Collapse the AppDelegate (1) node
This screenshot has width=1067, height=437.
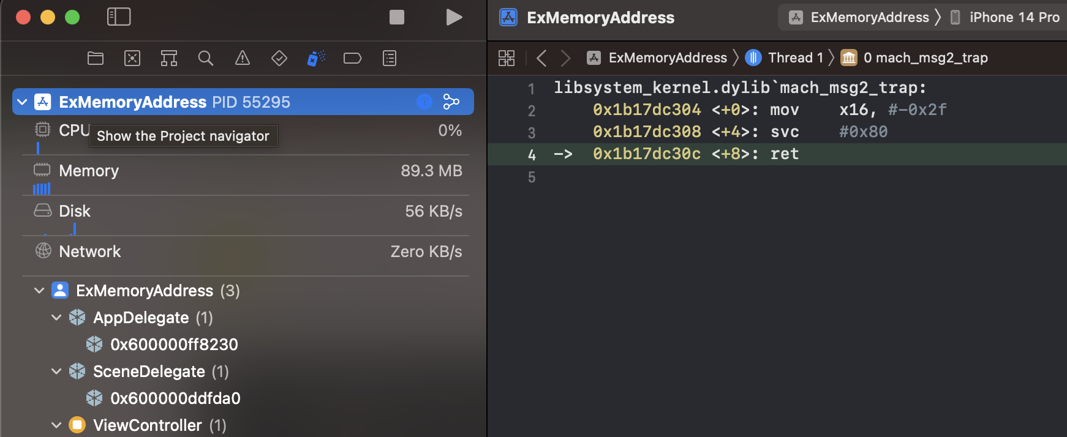click(56, 317)
